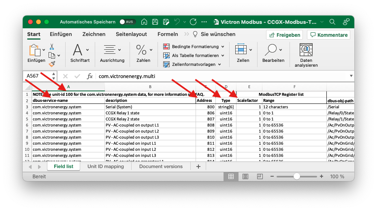The image size is (377, 211).
Task: Open the Einfügen ribbon tab
Action: tap(61, 34)
